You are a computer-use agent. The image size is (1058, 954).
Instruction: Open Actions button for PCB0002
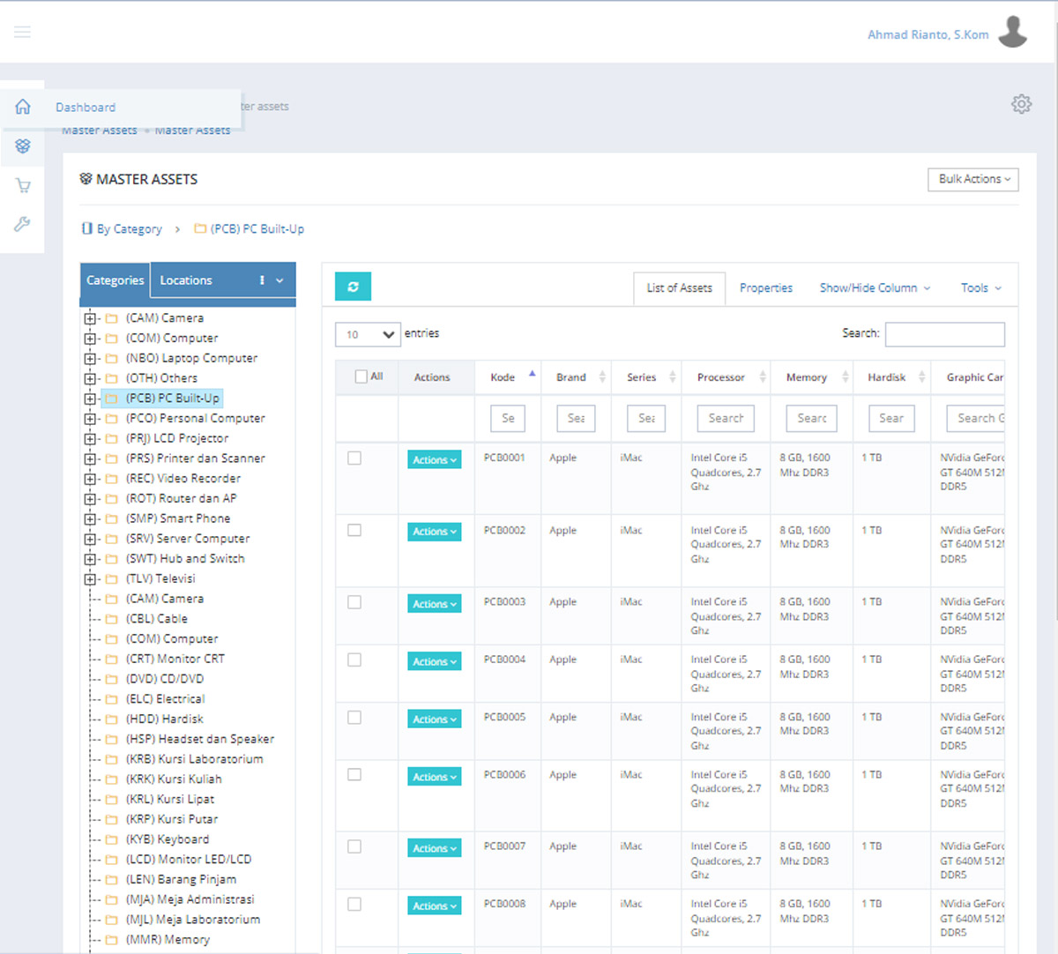click(x=434, y=532)
